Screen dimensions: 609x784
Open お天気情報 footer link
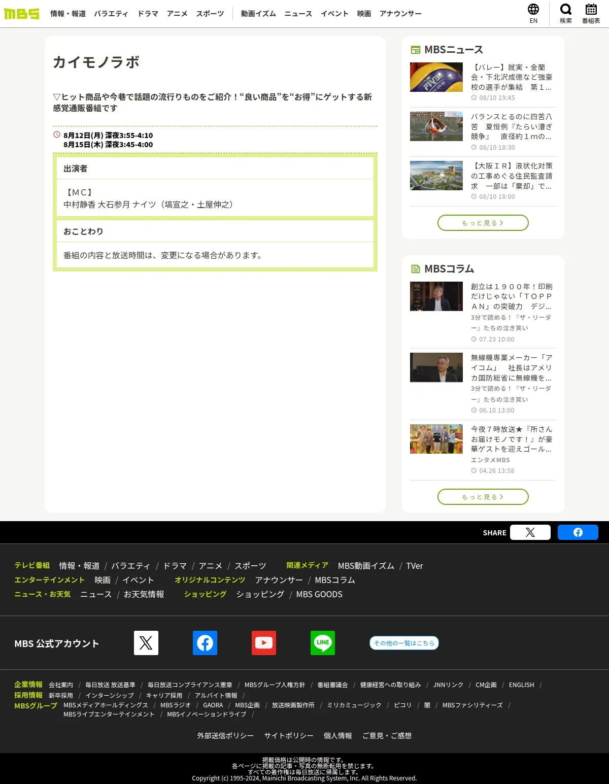click(144, 594)
